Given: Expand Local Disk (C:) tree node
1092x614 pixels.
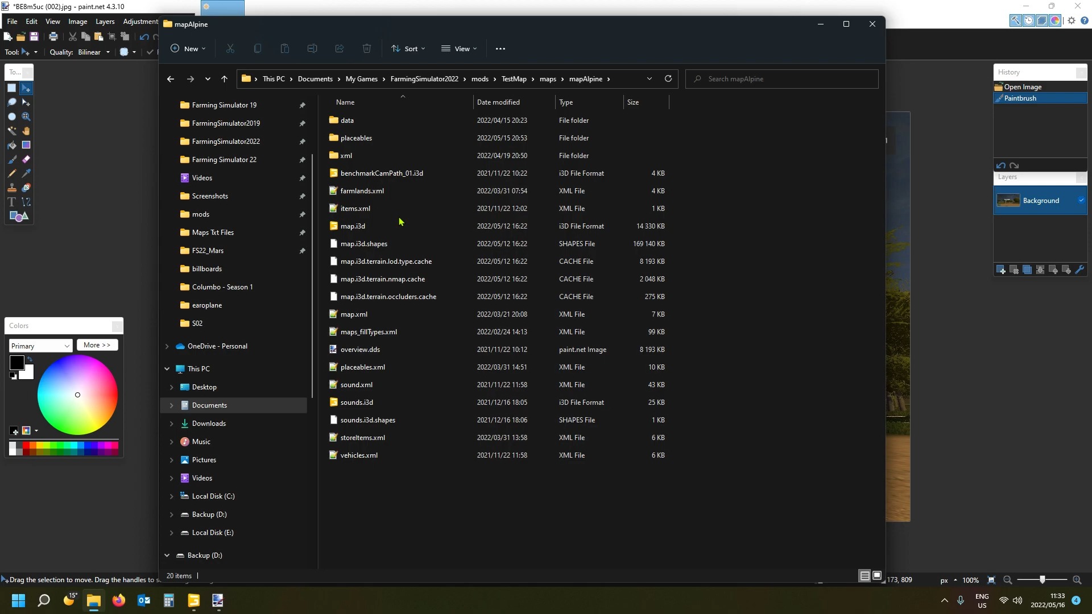Looking at the screenshot, I should pos(171,496).
